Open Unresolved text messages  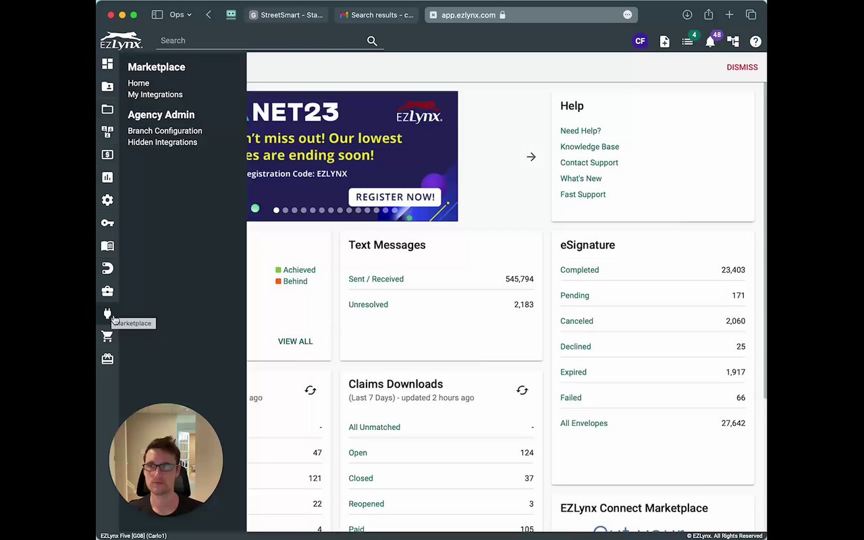tap(368, 305)
